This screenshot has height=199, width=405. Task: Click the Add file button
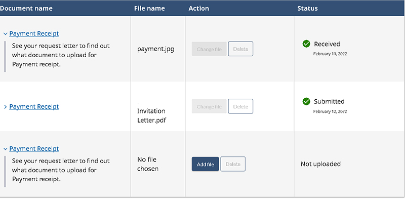click(x=206, y=164)
